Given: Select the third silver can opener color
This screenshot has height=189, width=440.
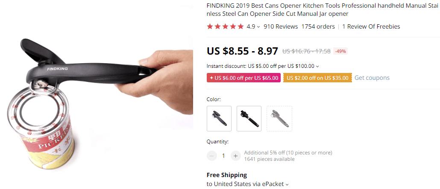Looking at the screenshot, I should (279, 119).
